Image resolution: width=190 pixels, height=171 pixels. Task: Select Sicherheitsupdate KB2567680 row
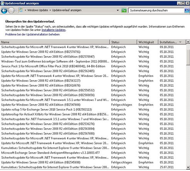coord(93,134)
